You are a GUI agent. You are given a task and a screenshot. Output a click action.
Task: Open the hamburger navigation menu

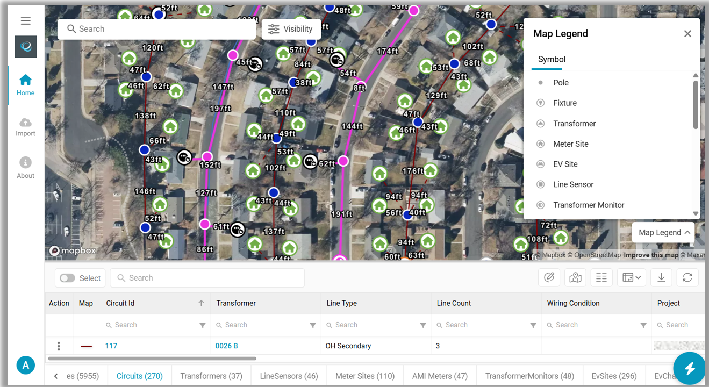[x=25, y=21]
